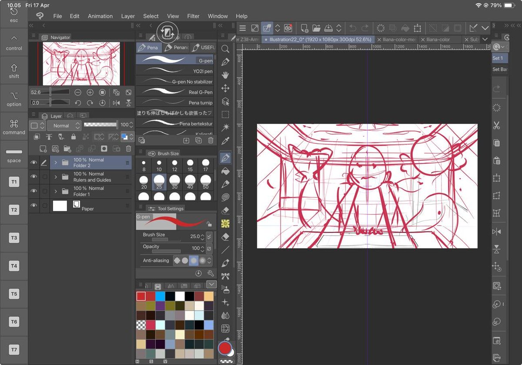Open File menu
Screen dimensions: 522x365
57,16
